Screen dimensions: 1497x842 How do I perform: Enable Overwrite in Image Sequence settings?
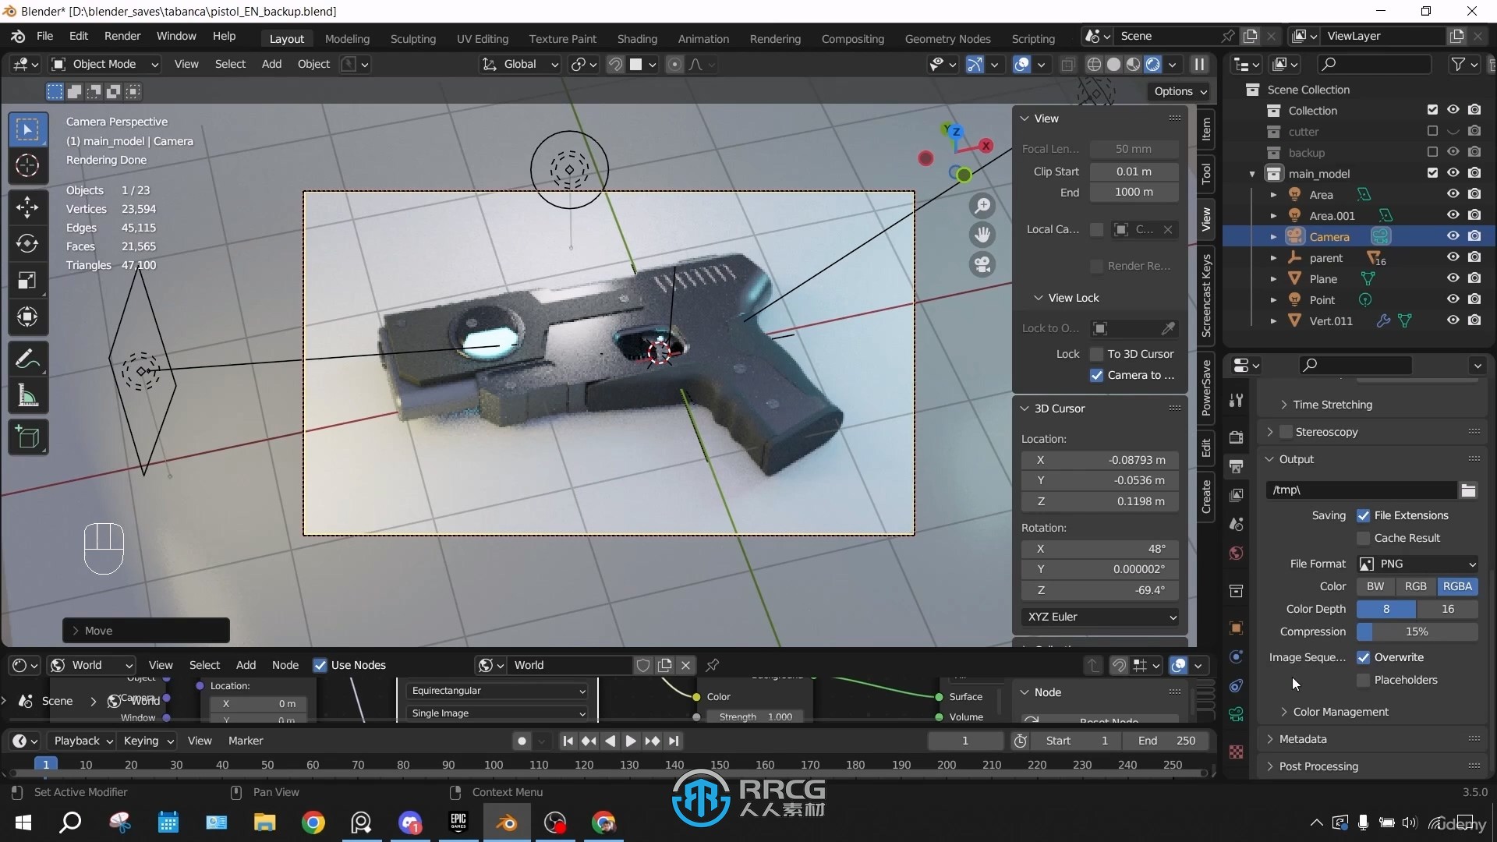point(1364,656)
